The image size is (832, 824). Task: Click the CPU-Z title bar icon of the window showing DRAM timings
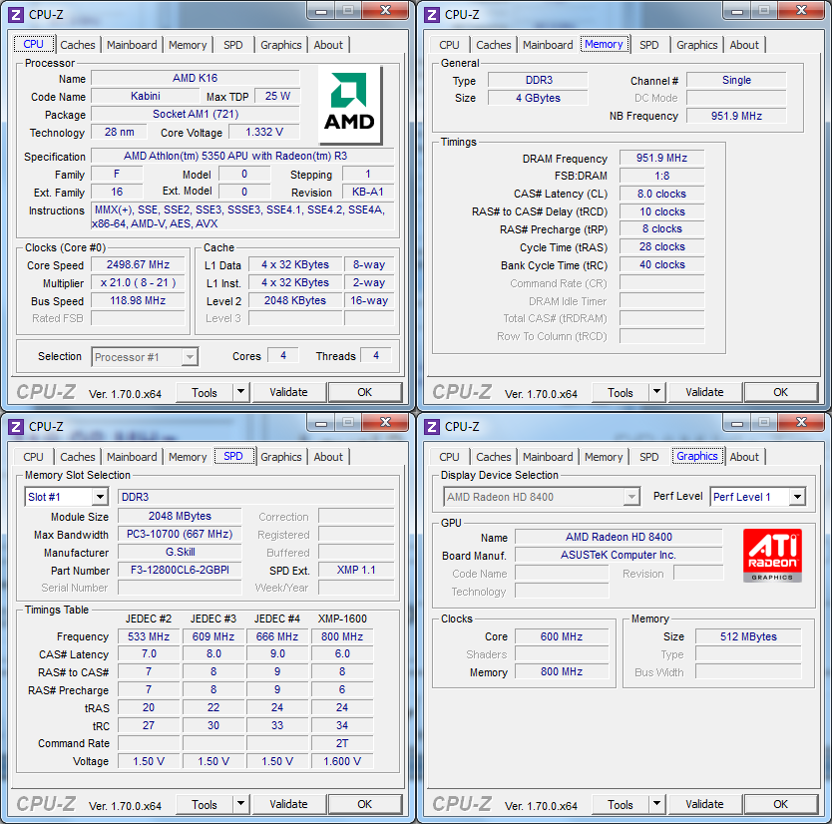click(432, 14)
